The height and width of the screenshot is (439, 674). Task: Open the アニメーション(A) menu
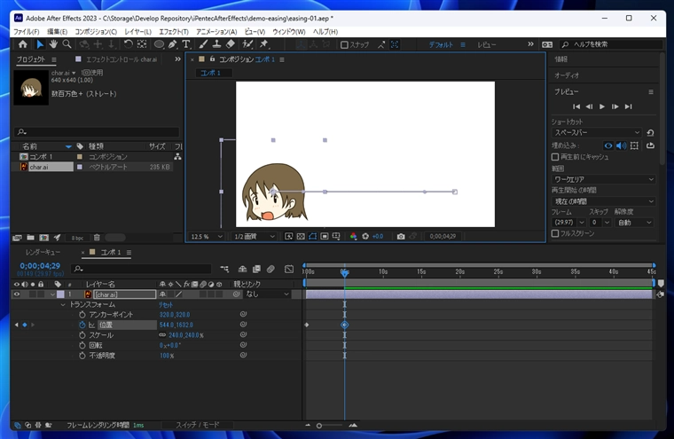[216, 32]
